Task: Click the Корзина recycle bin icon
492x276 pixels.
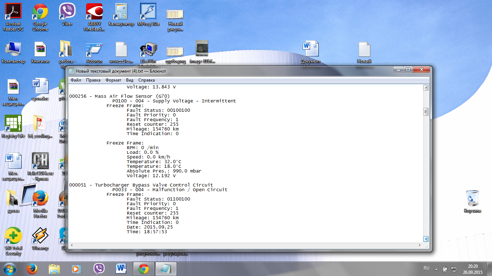Action: tap(472, 199)
